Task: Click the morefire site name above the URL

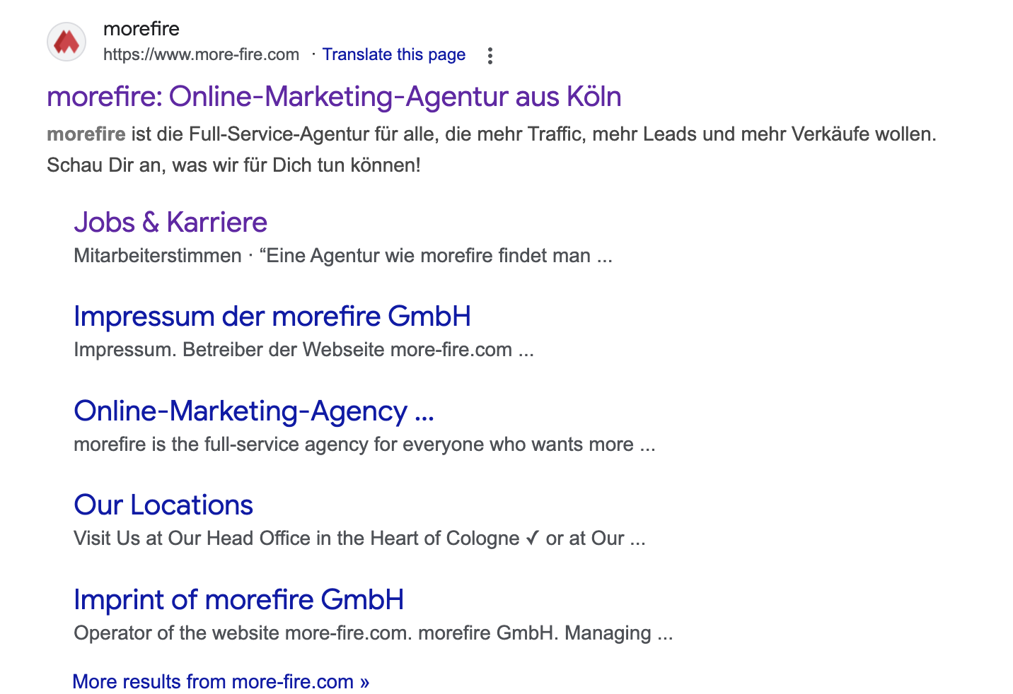Action: [141, 29]
